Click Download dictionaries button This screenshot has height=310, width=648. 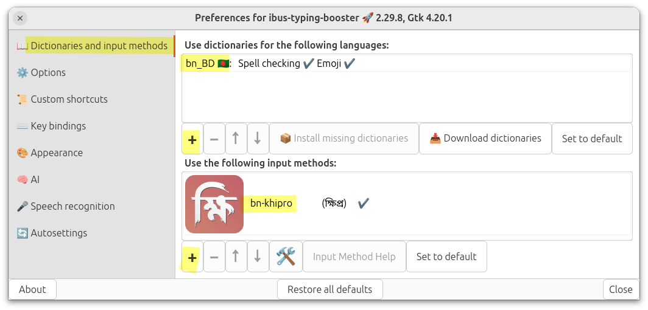coord(485,139)
